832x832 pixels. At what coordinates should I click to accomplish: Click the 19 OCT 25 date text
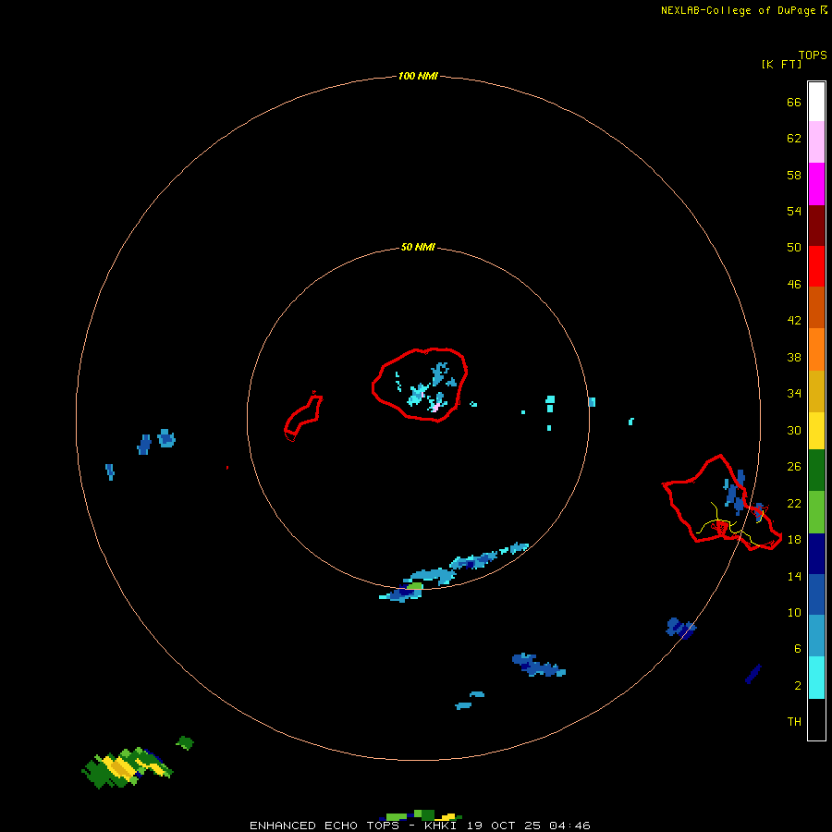tap(504, 826)
